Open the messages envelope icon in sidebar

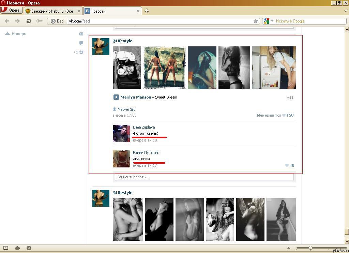pos(81,34)
